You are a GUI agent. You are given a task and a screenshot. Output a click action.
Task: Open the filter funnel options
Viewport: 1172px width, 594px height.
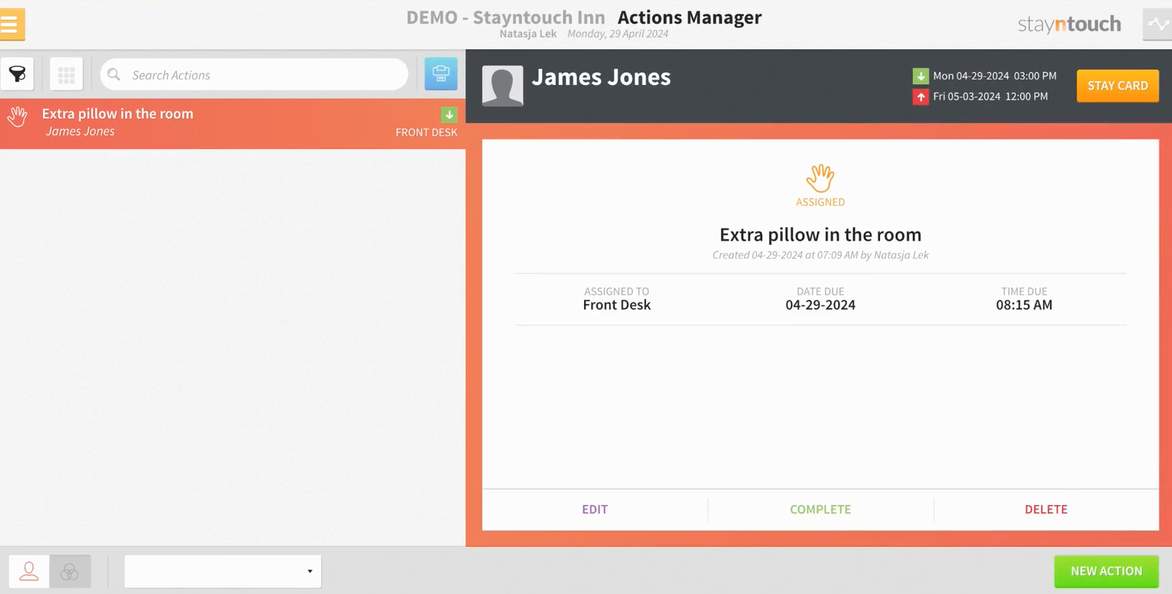17,74
